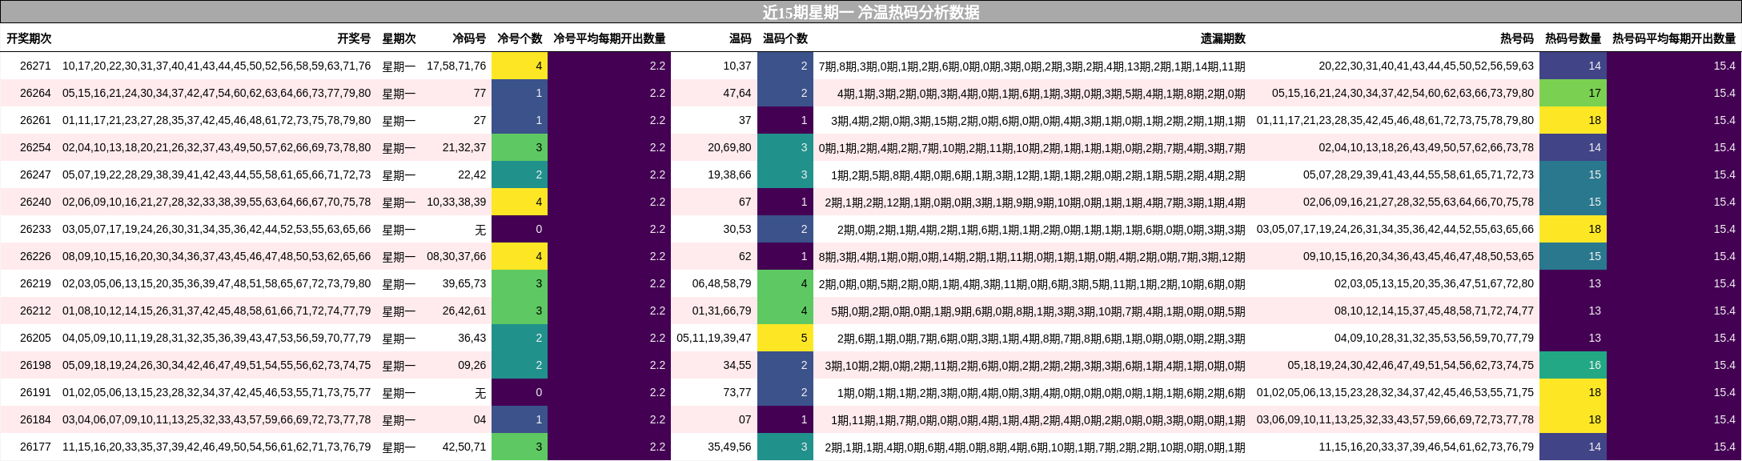Click the '温码个数' column header
This screenshot has width=1742, height=461.
coord(785,38)
